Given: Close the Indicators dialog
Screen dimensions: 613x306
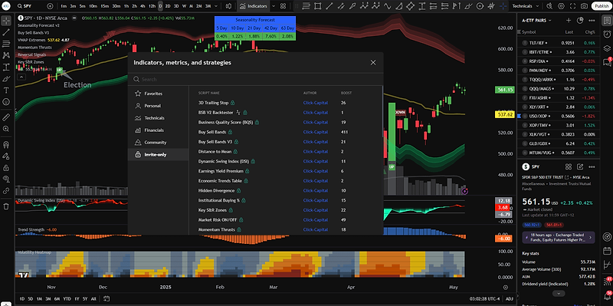Looking at the screenshot, I should click(x=373, y=63).
